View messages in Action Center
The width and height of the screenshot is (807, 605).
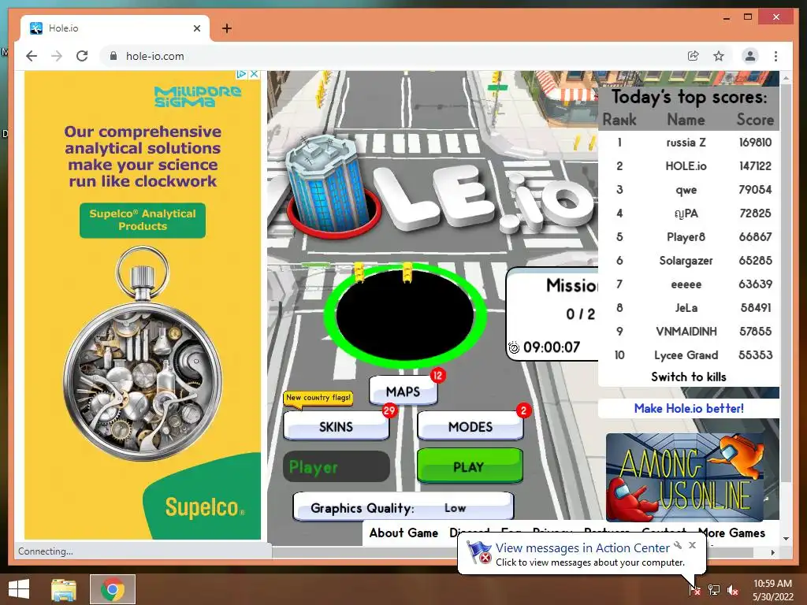click(582, 548)
